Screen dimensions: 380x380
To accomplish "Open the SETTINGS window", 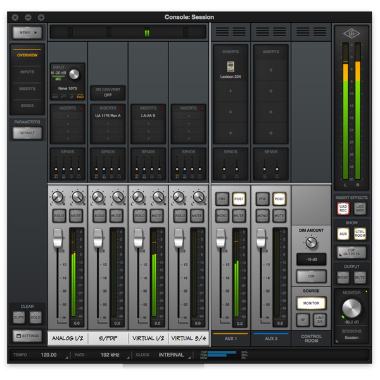I will tap(27, 336).
